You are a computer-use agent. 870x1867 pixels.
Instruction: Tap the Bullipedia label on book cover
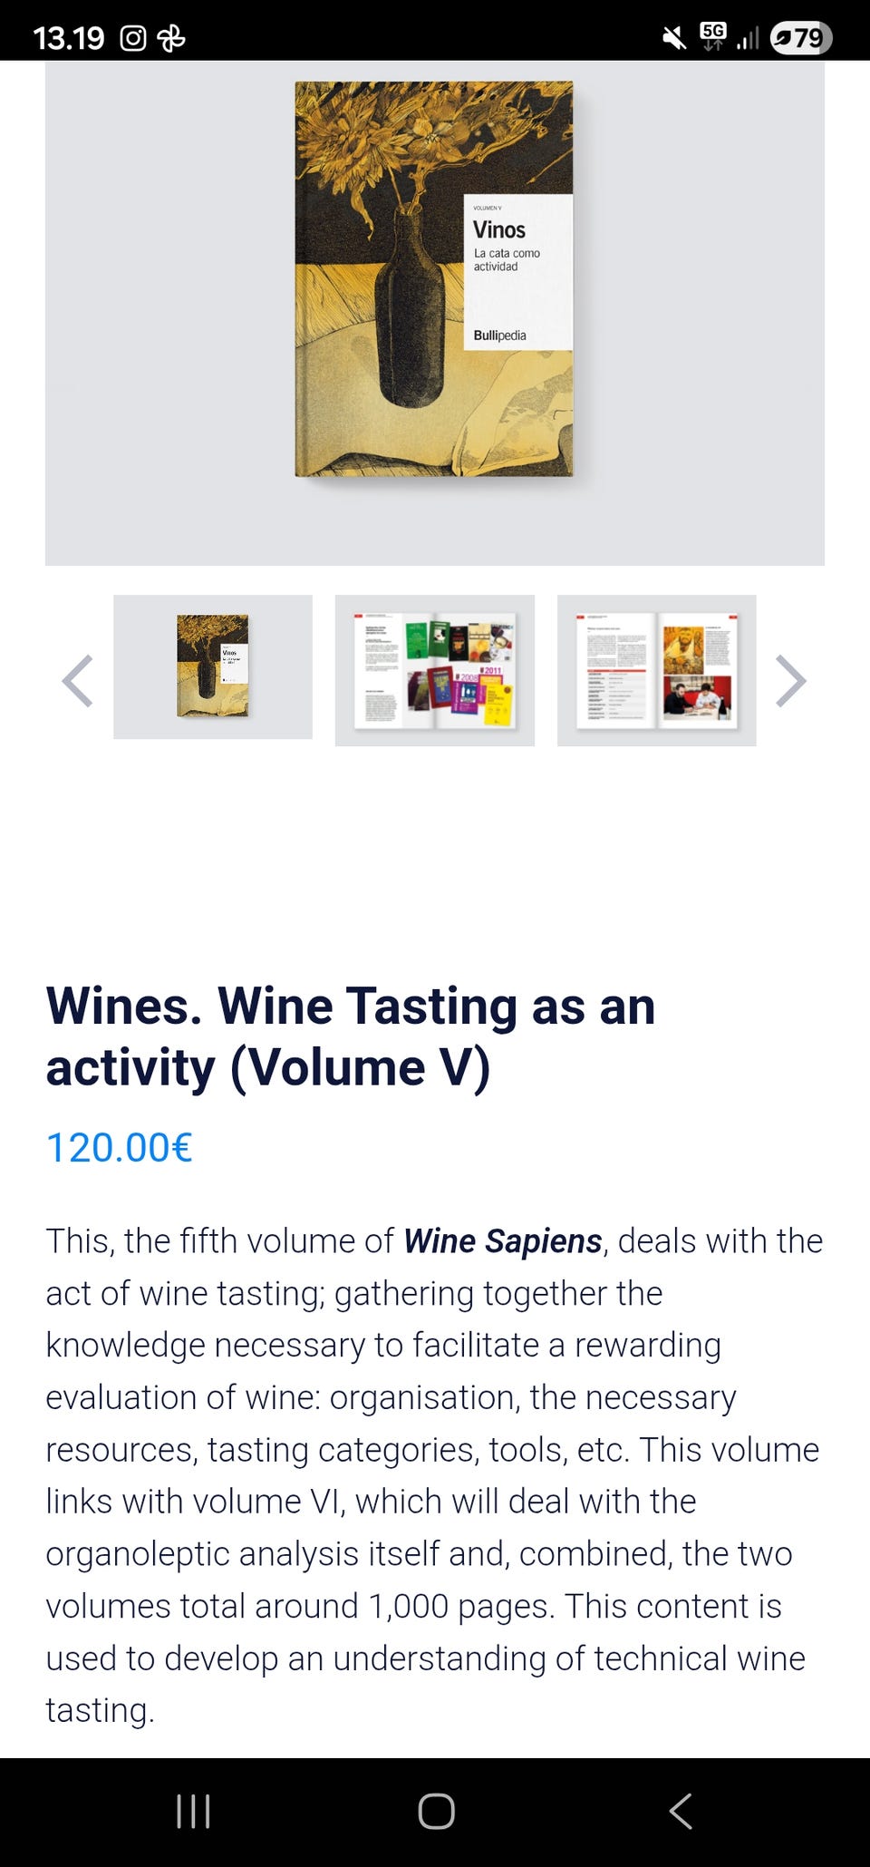499,335
